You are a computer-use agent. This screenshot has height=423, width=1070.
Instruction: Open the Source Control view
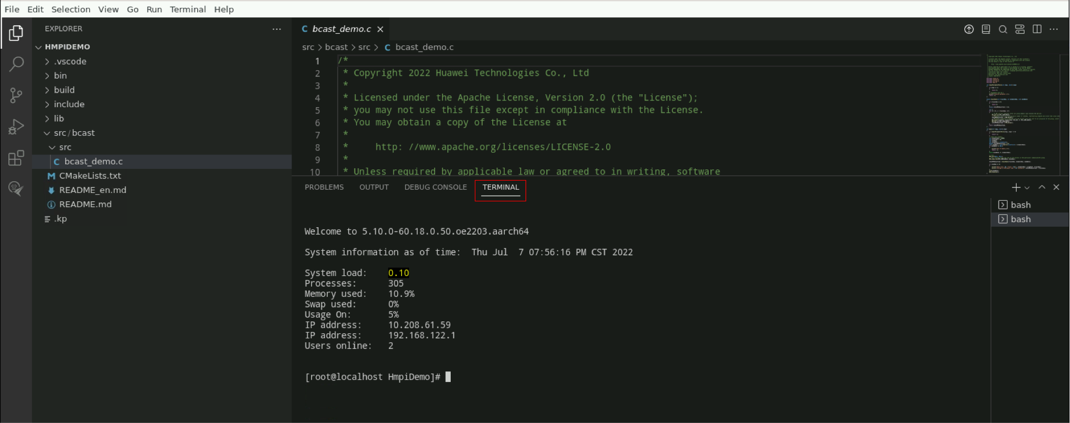point(16,95)
